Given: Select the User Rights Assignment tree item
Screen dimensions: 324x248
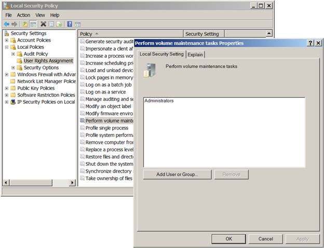Looking at the screenshot, I should [x=48, y=61].
